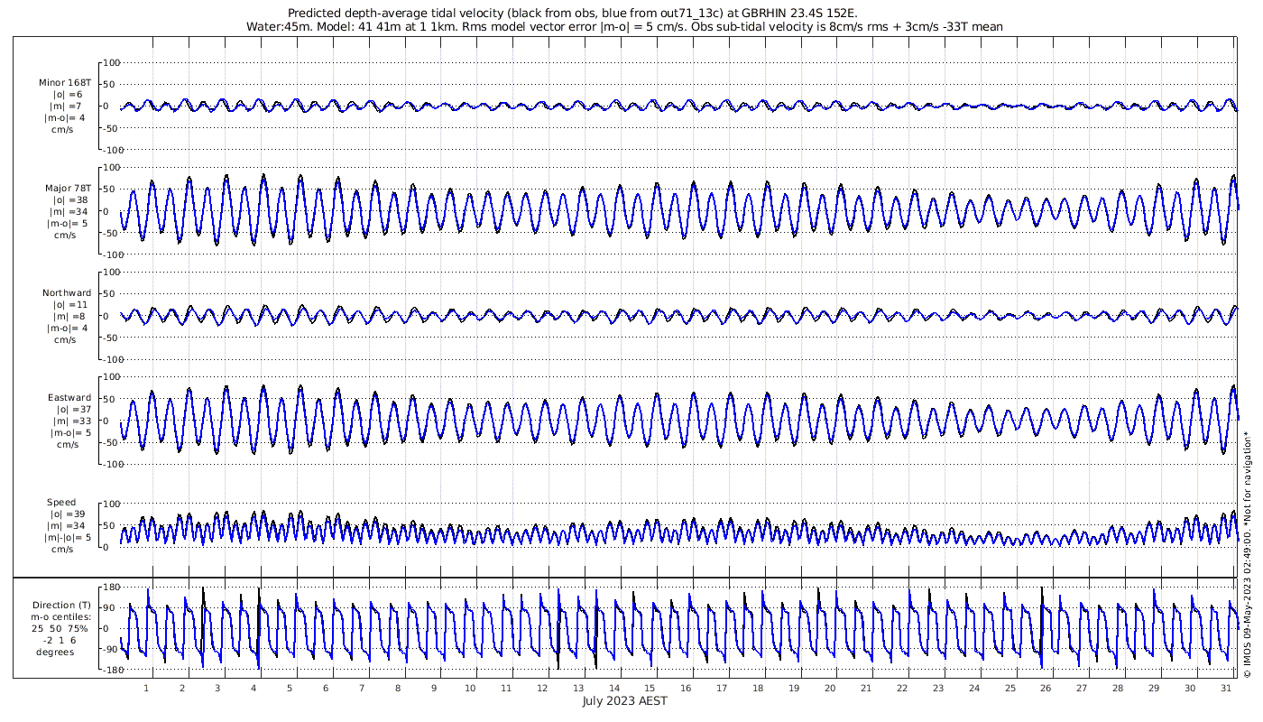
Task: Click the '|m-o|= 4' value under Minor 168T
Action: tap(65, 118)
